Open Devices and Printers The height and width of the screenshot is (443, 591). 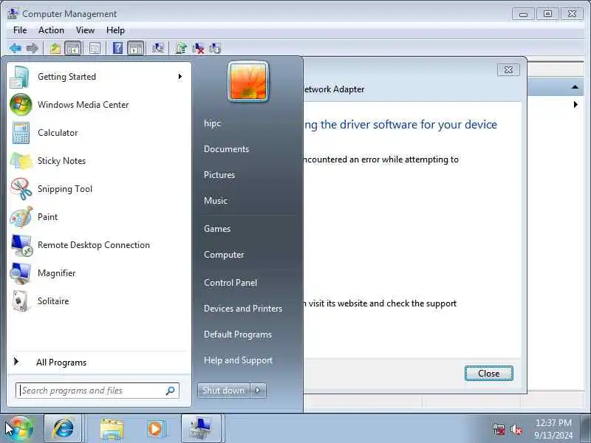(x=243, y=309)
